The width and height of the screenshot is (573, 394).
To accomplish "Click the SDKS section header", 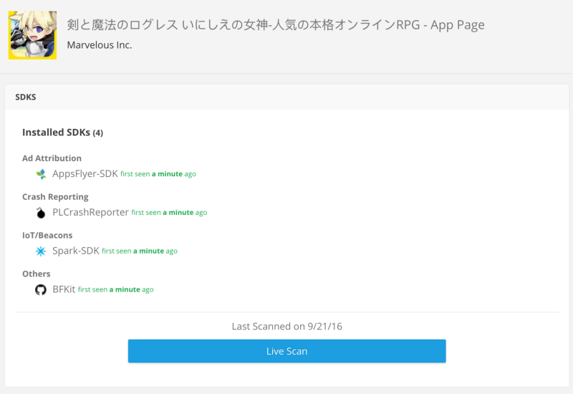I will click(x=26, y=97).
